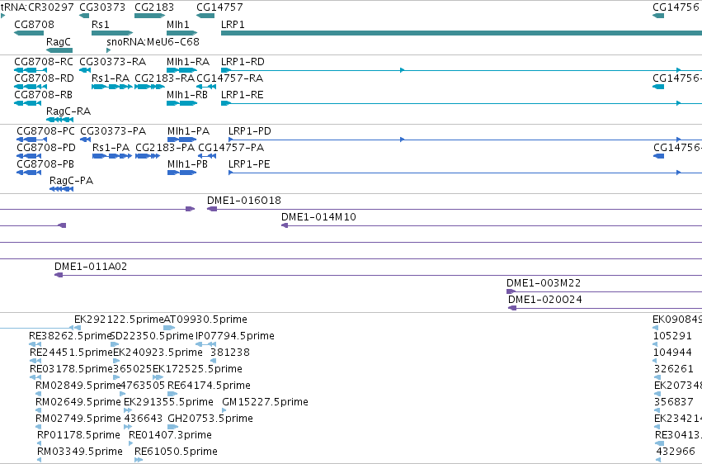Click EST RE01407.3prime
This screenshot has width=702, height=464.
pos(170,436)
